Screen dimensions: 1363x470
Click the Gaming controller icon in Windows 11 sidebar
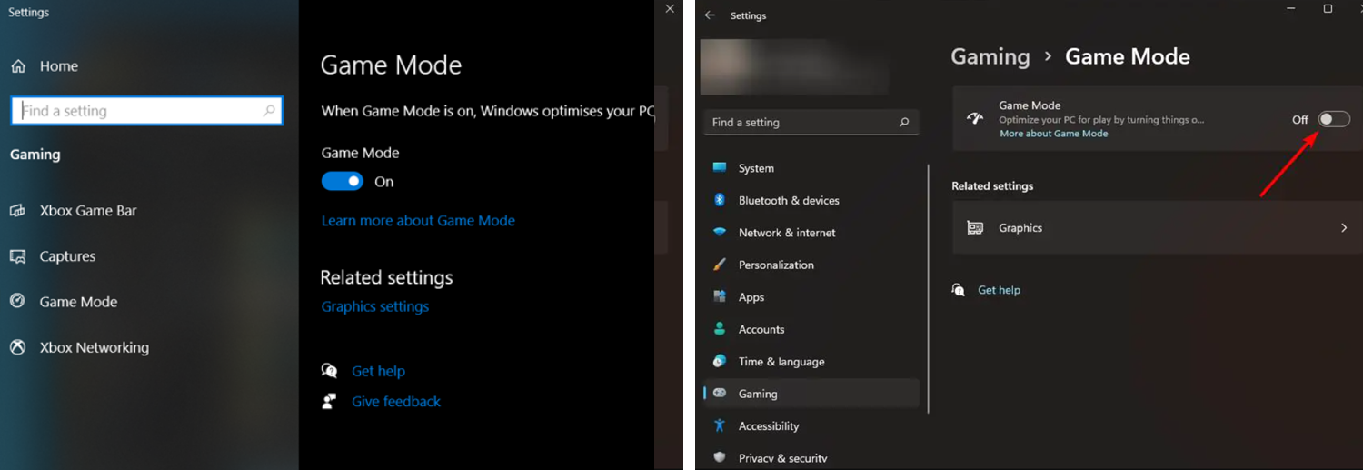[720, 394]
